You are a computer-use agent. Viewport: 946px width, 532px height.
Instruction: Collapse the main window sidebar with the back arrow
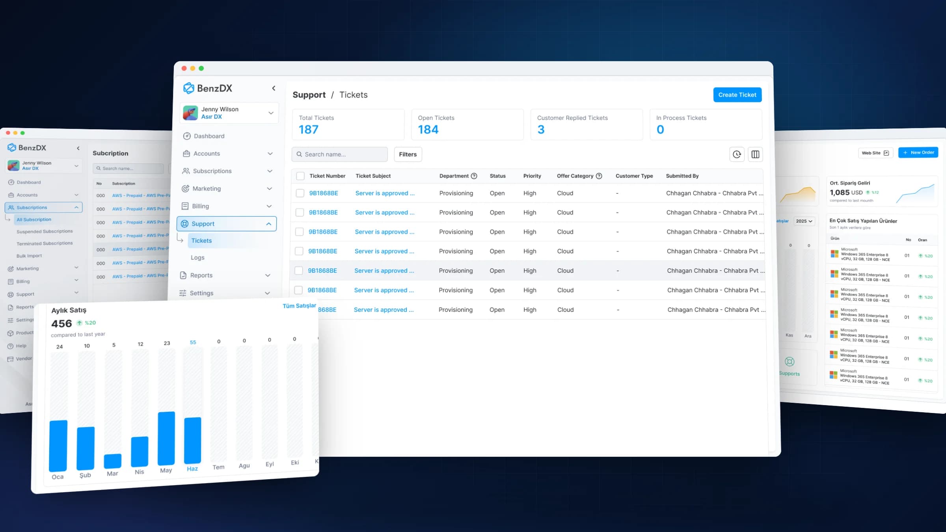[x=274, y=88]
